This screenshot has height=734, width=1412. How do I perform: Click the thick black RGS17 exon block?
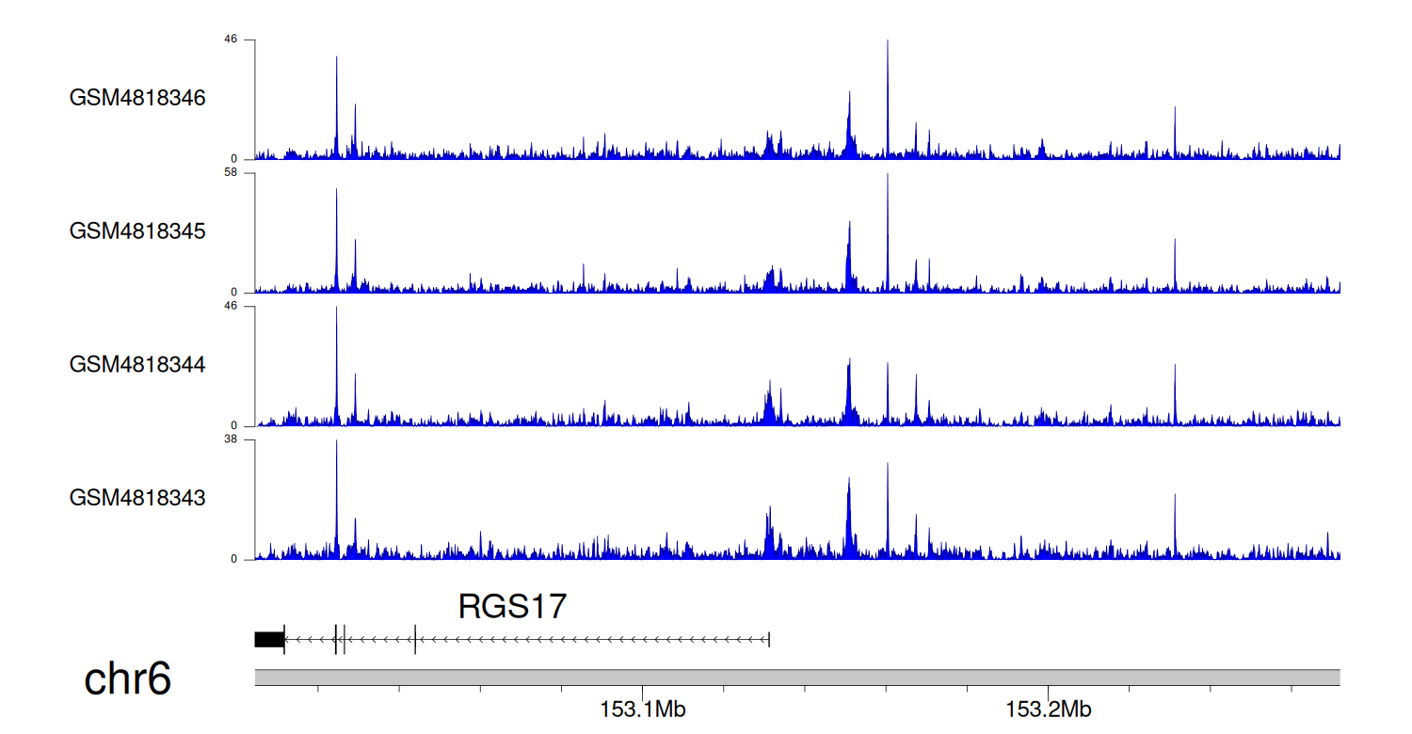click(269, 640)
